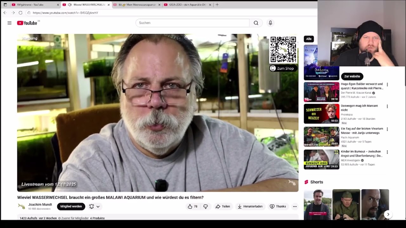Open 'Proletopia' channel name
The image size is (406, 228).
tap(347, 115)
